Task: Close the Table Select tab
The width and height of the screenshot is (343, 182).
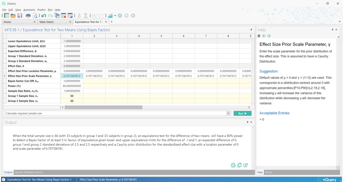Action: 70,22
